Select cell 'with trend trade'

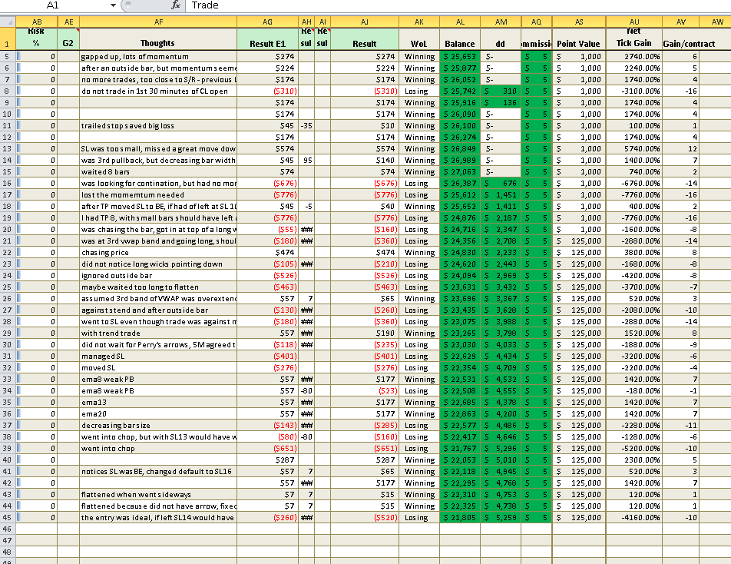tap(158, 333)
